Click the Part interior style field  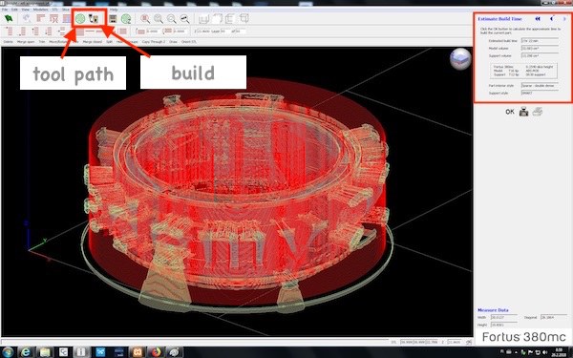pyautogui.click(x=540, y=86)
